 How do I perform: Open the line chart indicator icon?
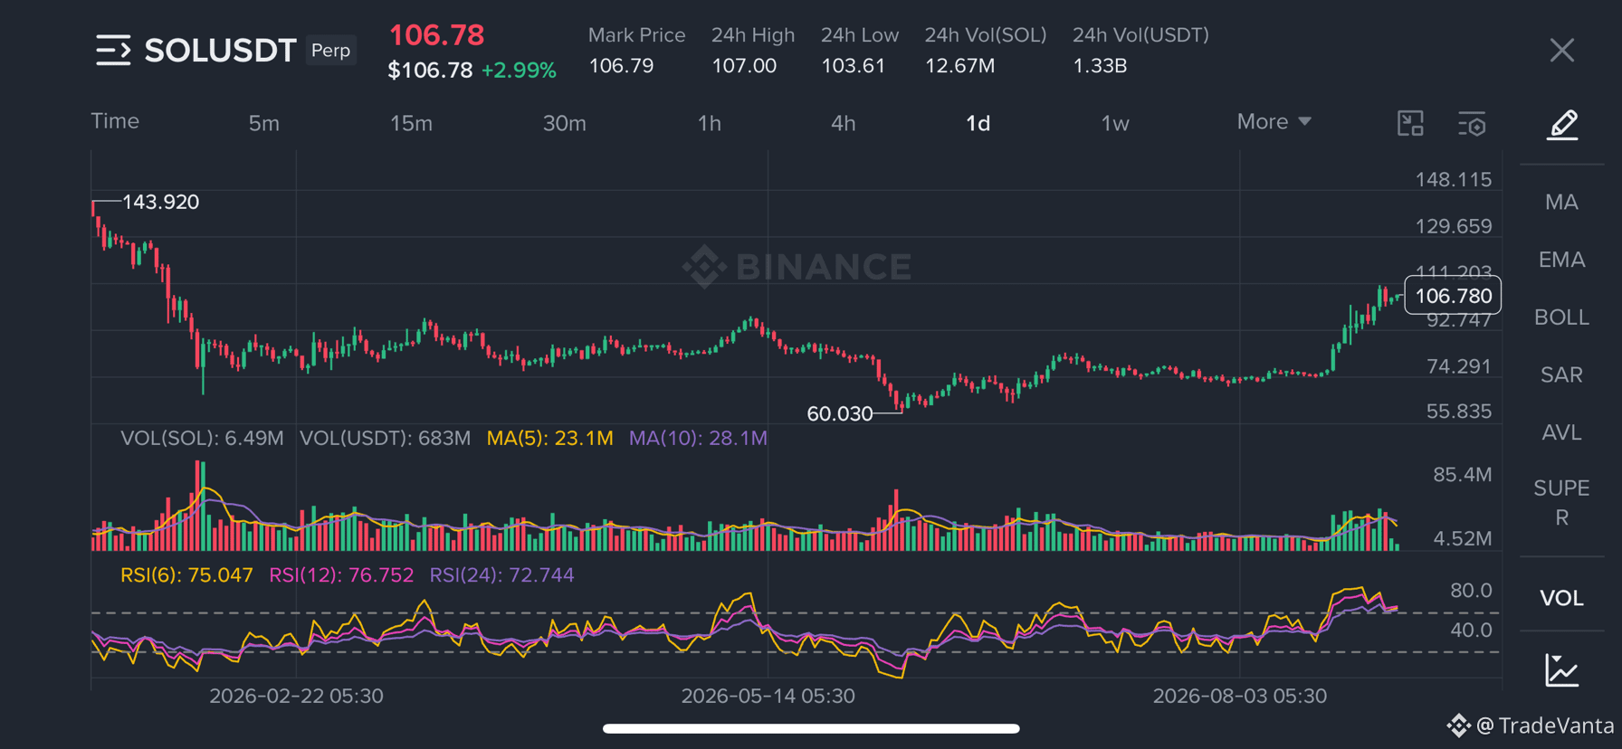pos(1562,670)
